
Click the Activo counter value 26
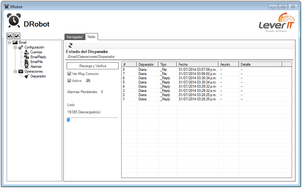tap(88, 80)
